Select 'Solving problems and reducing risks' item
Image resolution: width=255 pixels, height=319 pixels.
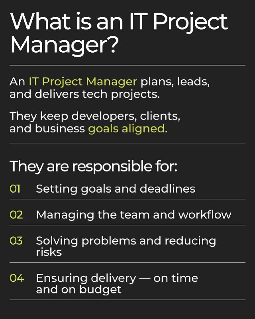click(126, 246)
